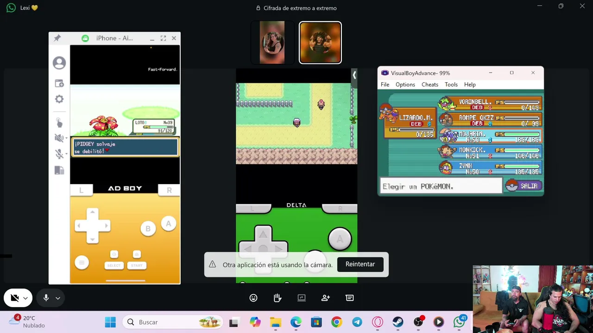Open Microsoft Store from the taskbar
The image size is (593, 333).
point(316,322)
